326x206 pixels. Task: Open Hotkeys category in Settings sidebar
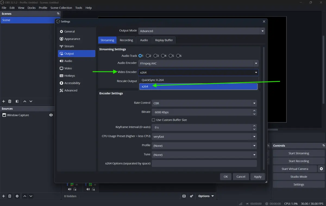coord(77,76)
